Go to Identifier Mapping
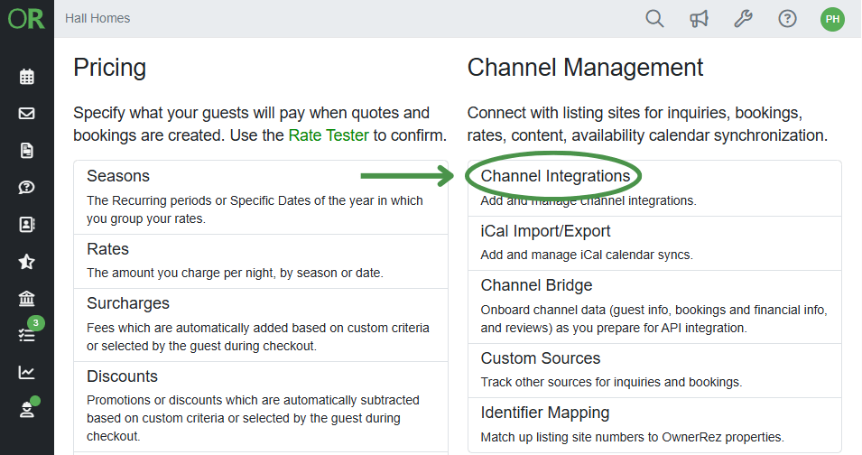The image size is (862, 455). pyautogui.click(x=544, y=413)
